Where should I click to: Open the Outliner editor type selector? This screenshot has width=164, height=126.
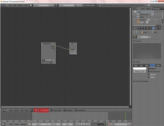coord(135,9)
